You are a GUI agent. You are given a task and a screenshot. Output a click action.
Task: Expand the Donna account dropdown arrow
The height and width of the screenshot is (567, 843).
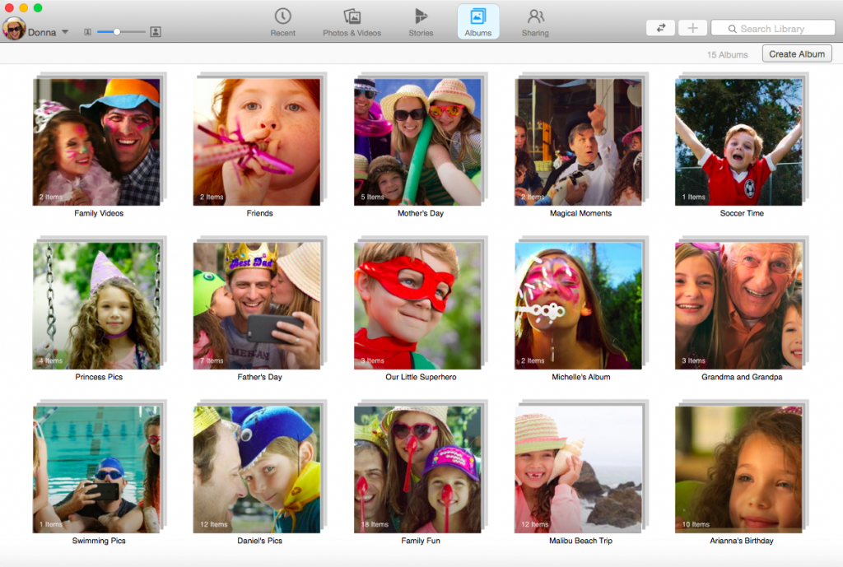tap(65, 32)
